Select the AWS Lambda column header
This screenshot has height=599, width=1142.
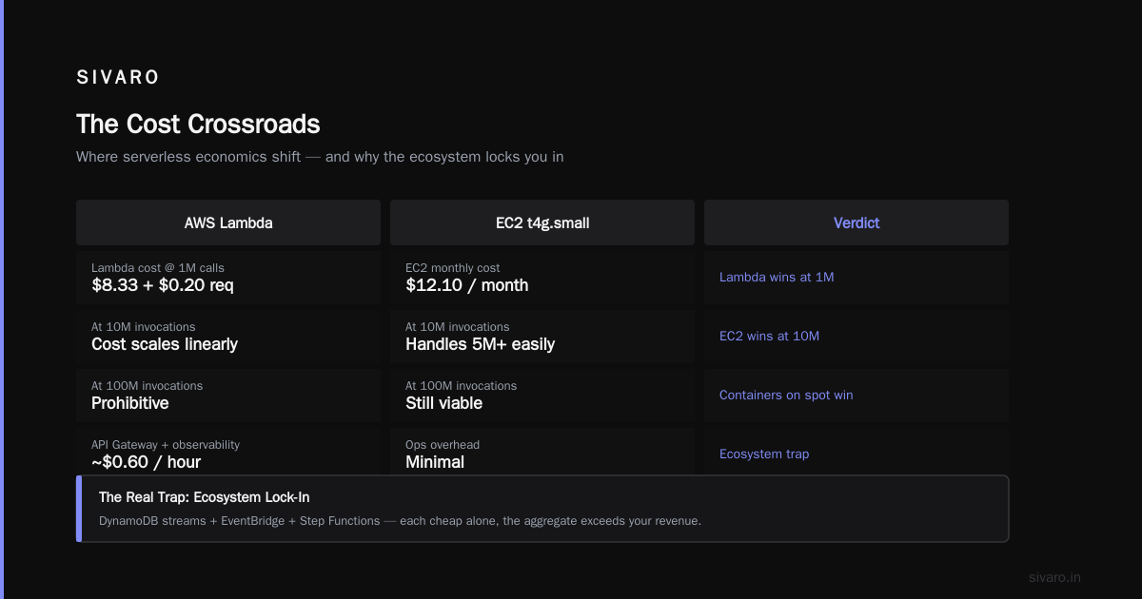tap(228, 222)
